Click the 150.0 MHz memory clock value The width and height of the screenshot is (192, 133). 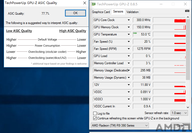pyautogui.click(x=142, y=27)
